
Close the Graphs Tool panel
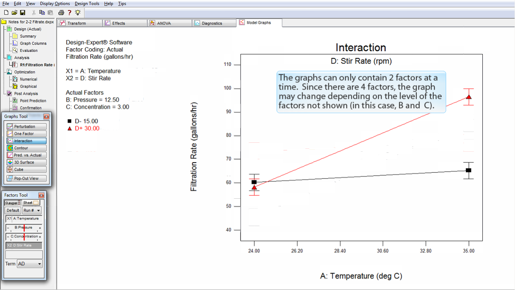click(46, 117)
